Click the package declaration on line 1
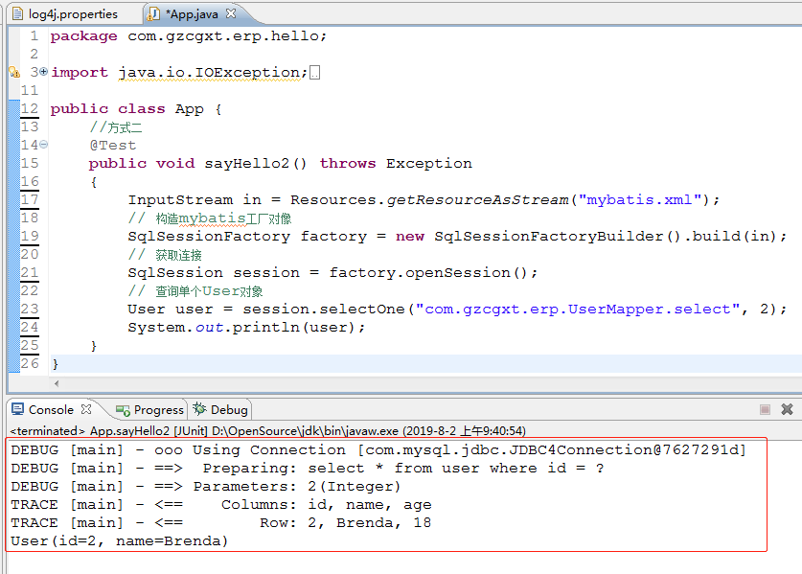The width and height of the screenshot is (802, 574). (188, 36)
